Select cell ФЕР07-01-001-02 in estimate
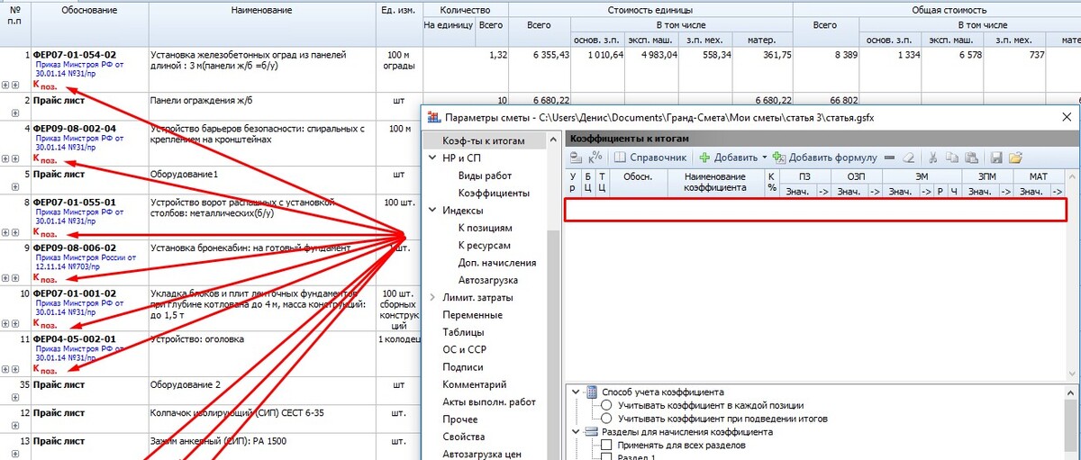The width and height of the screenshot is (1081, 460). (74, 293)
